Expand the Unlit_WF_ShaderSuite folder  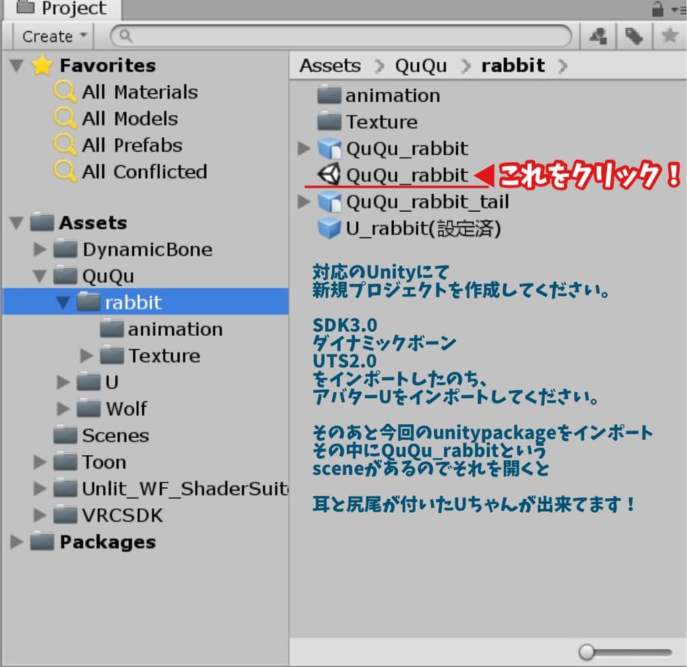point(40,489)
